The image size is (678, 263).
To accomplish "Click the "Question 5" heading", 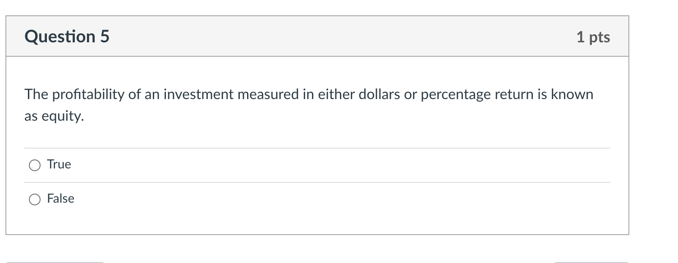I will point(67,36).
